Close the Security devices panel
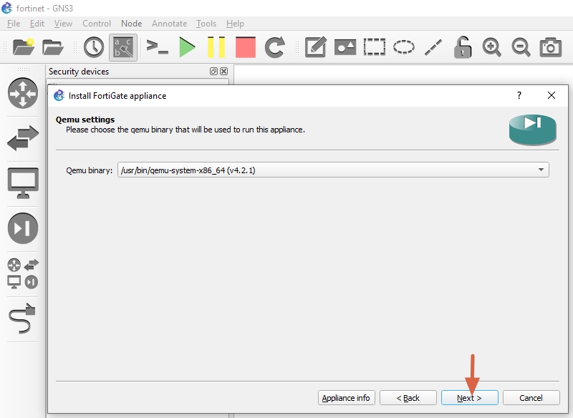Viewport: 573px width, 418px height. point(223,71)
